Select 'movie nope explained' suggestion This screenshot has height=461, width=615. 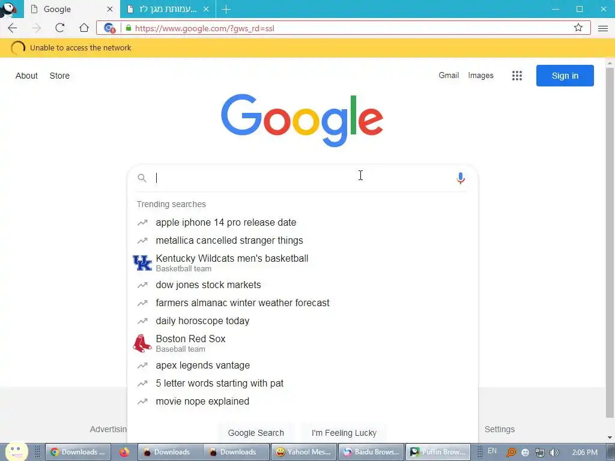[302, 401]
